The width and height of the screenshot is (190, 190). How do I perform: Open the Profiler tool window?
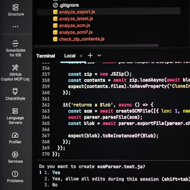point(15,138)
